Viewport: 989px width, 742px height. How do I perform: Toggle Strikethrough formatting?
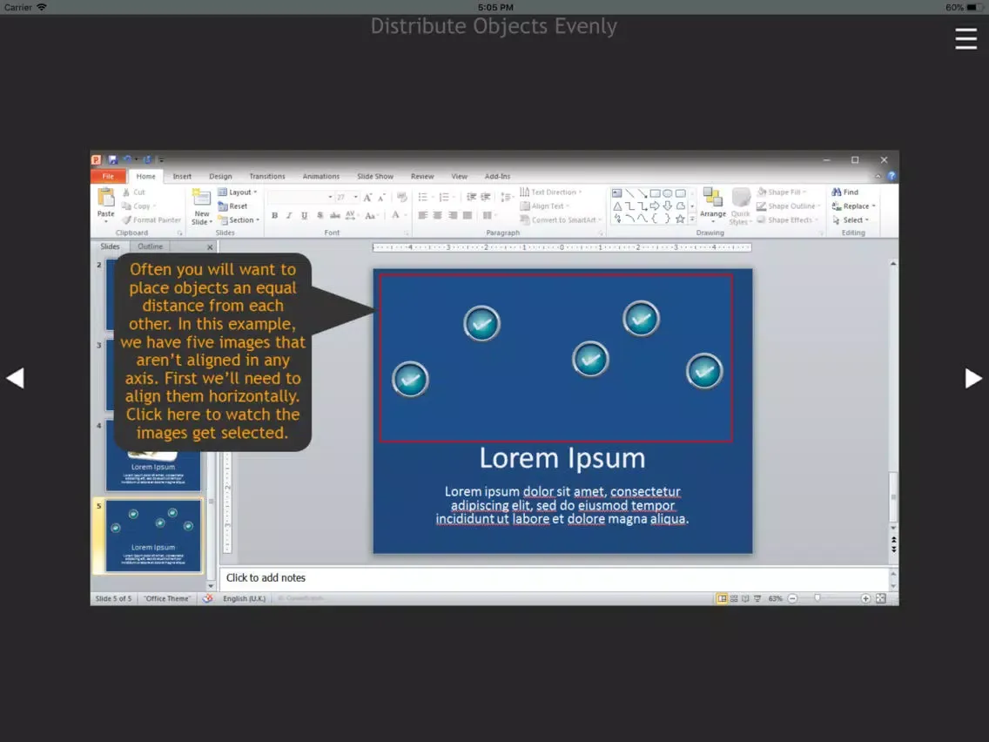pyautogui.click(x=335, y=216)
